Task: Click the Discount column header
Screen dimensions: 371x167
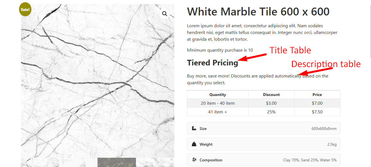Action: [x=271, y=95]
